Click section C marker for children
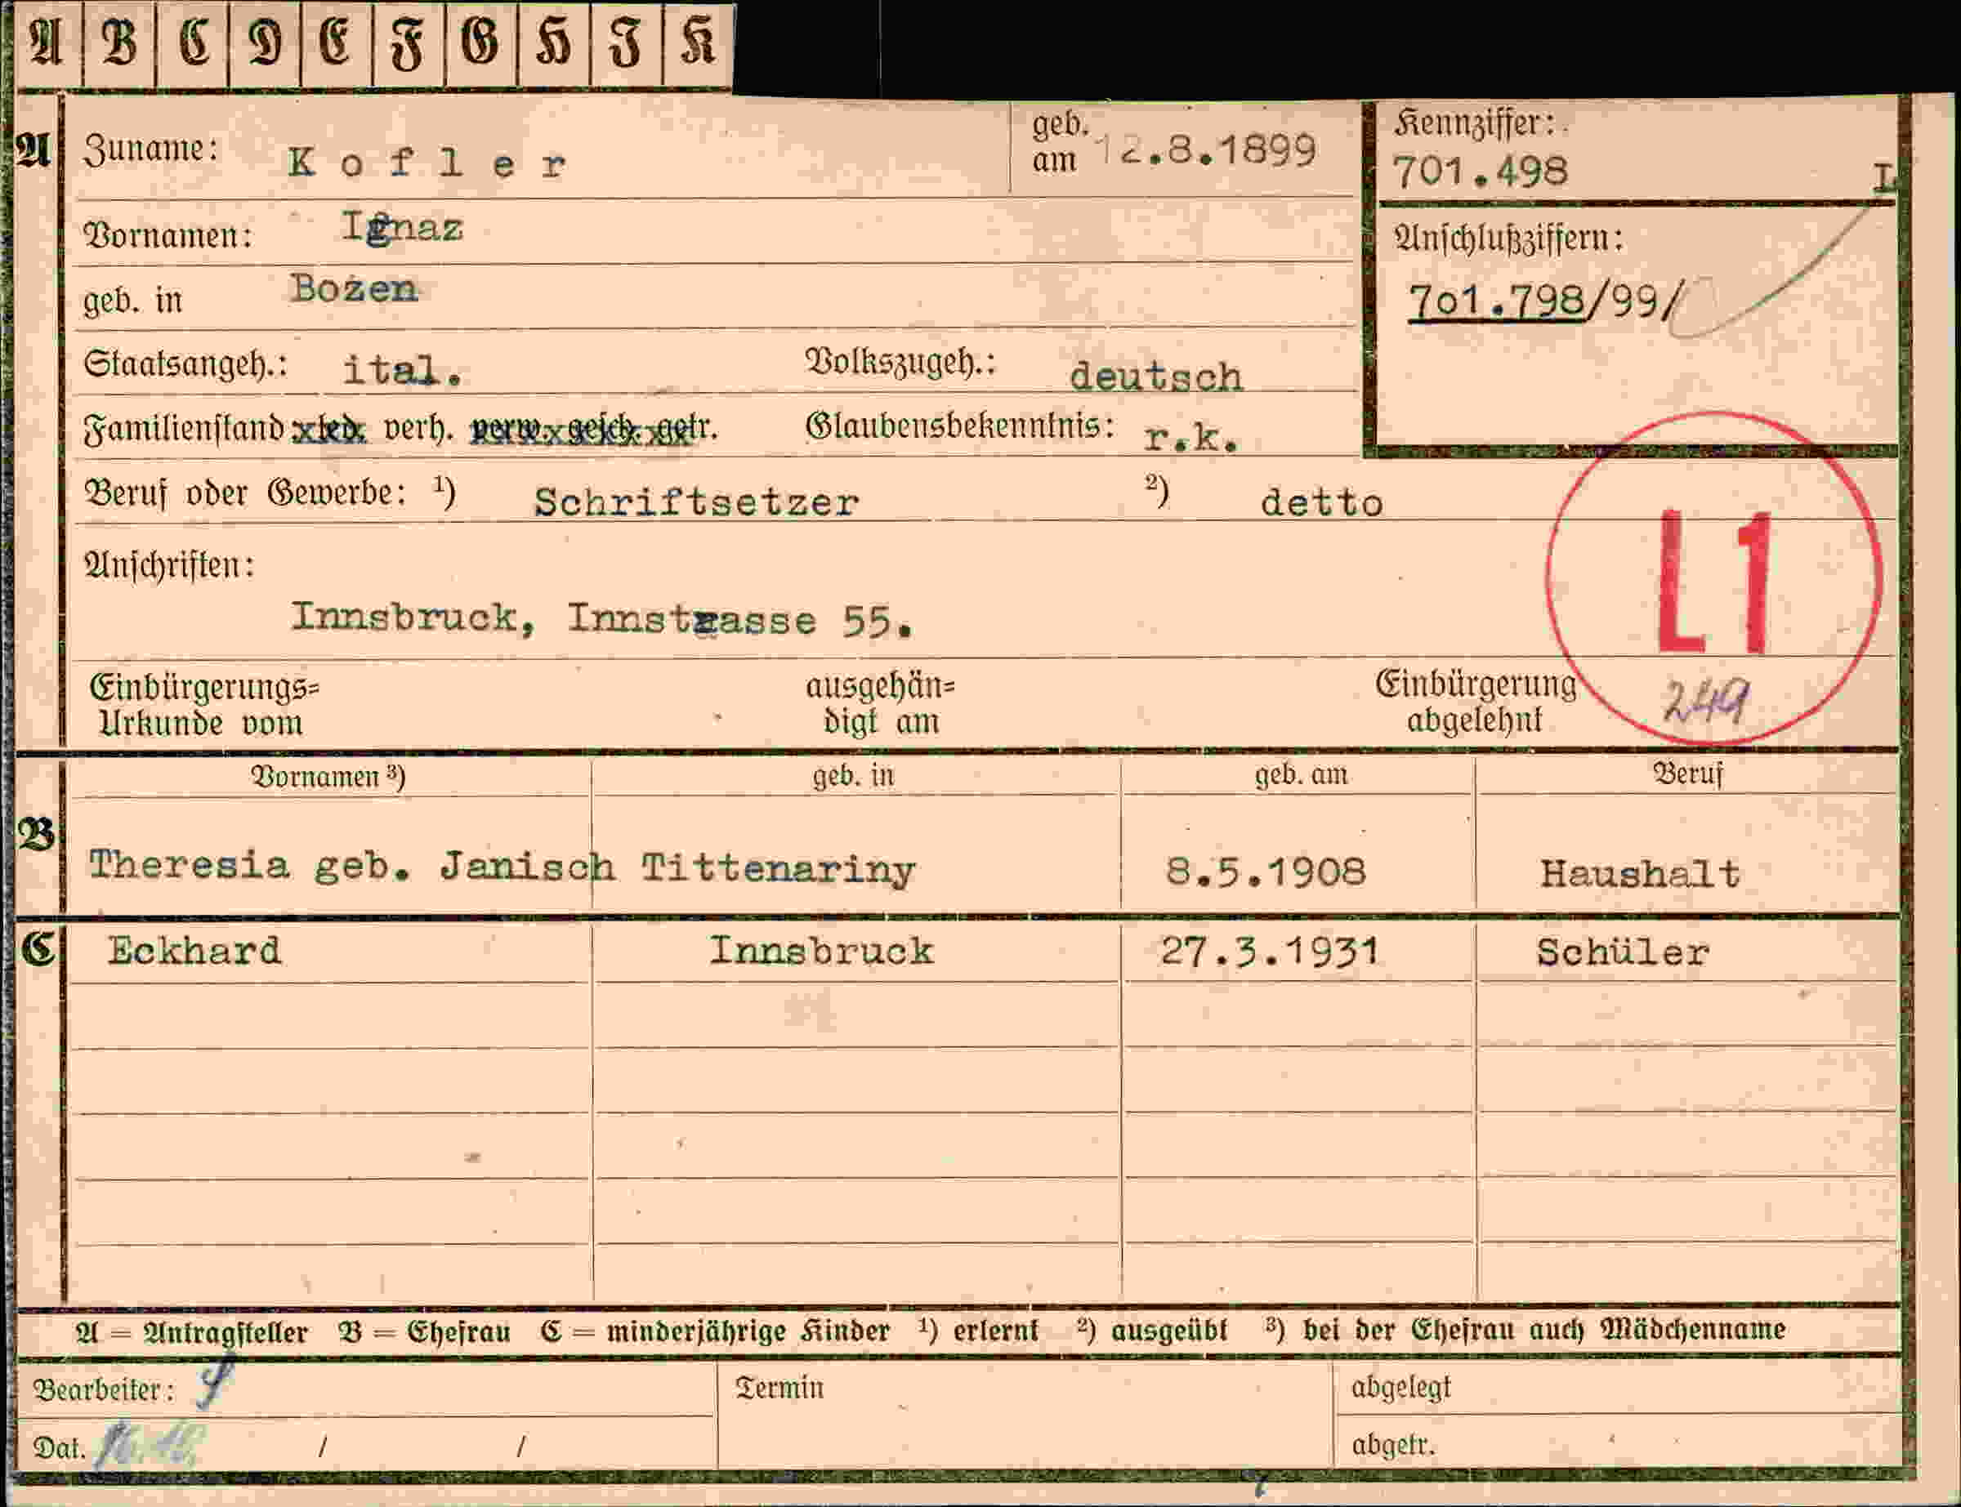This screenshot has height=1507, width=1961. click(38, 948)
